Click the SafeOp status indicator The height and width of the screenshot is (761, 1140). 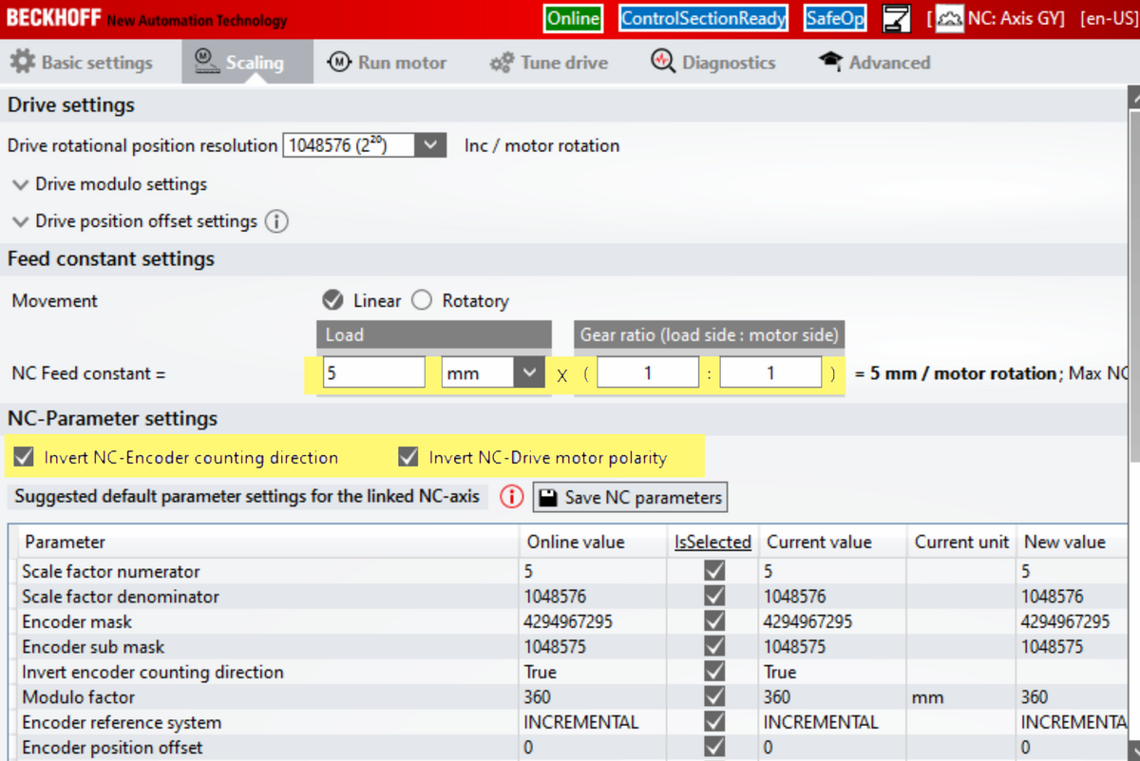tap(834, 19)
